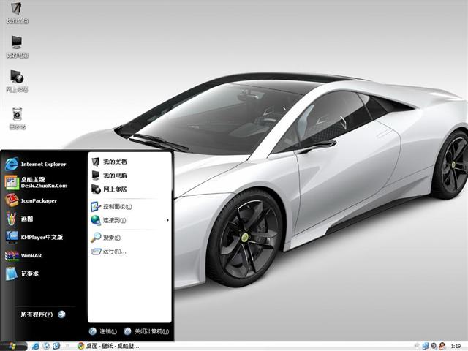Open Paint (画图) in the Start menu

[19, 219]
